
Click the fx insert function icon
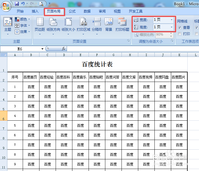[64, 49]
